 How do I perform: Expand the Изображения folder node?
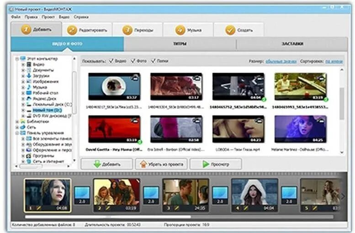pos(23,81)
